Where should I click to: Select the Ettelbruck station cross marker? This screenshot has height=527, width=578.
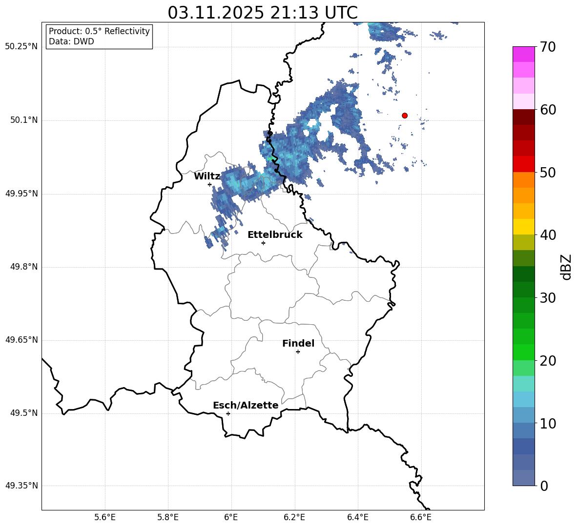pyautogui.click(x=263, y=243)
